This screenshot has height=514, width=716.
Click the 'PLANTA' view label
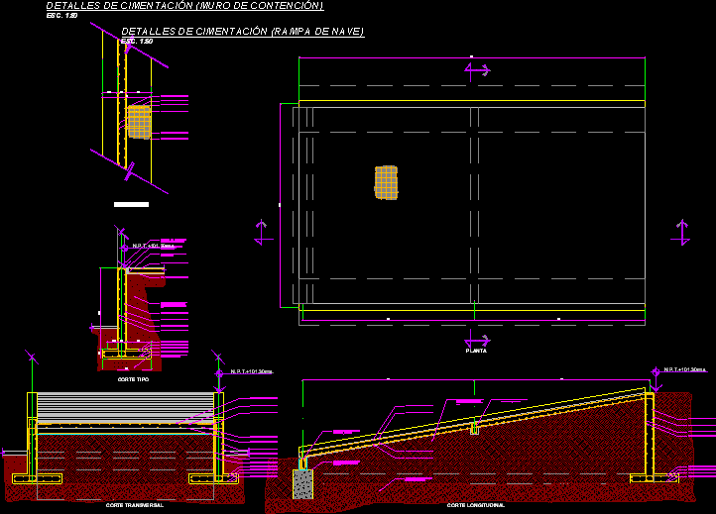pos(476,351)
